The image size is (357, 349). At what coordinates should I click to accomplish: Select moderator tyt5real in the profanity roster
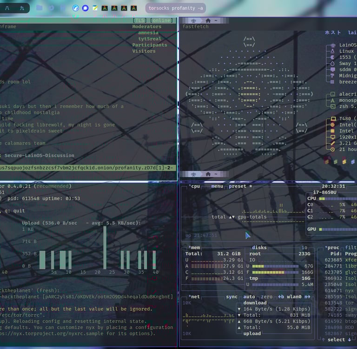coord(150,39)
